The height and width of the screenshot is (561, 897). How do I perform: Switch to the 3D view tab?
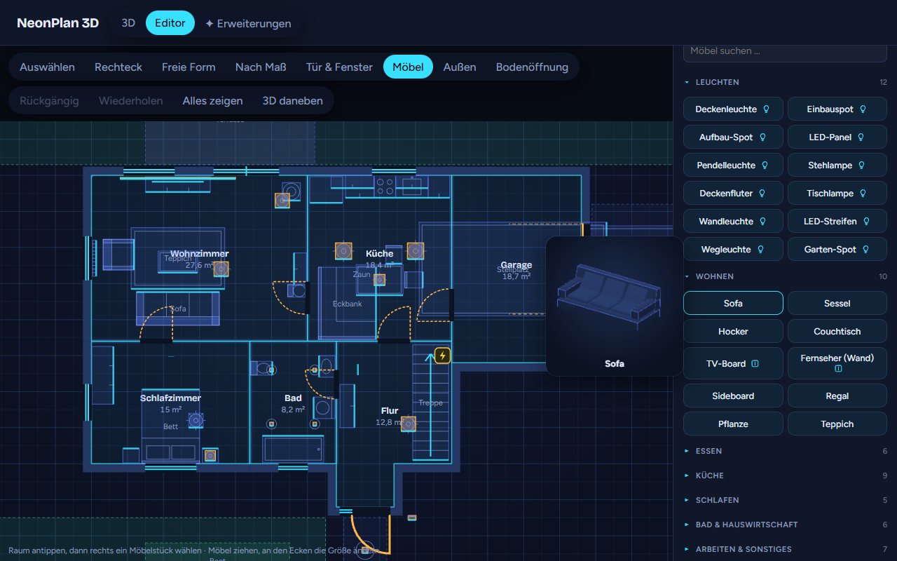click(128, 23)
